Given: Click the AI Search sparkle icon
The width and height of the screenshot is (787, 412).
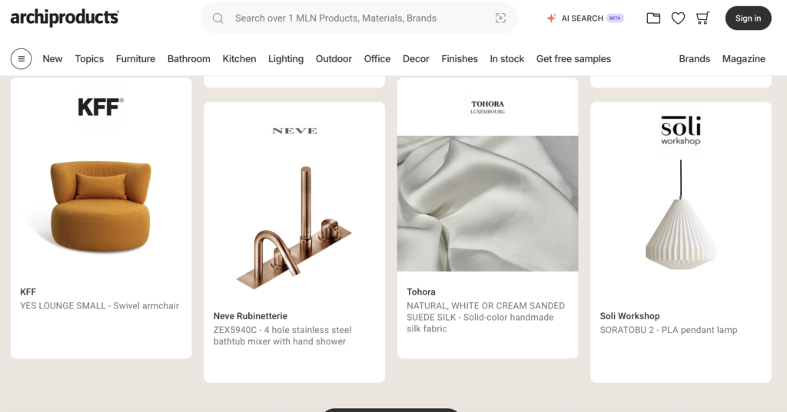Looking at the screenshot, I should click(551, 18).
